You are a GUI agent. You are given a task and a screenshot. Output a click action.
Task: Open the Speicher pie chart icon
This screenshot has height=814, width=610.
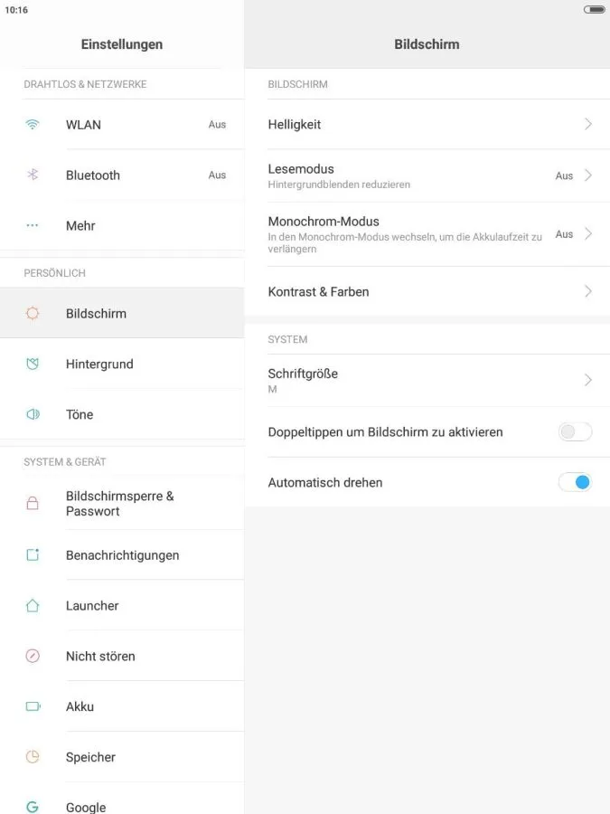(33, 756)
